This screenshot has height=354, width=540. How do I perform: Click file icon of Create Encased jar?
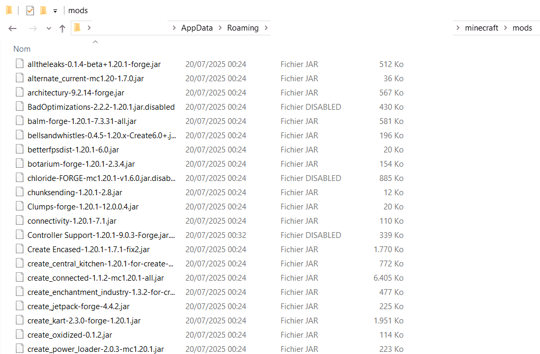point(20,248)
